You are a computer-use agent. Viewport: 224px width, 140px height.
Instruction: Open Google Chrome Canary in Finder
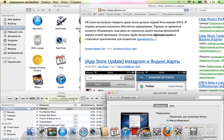[37, 60]
